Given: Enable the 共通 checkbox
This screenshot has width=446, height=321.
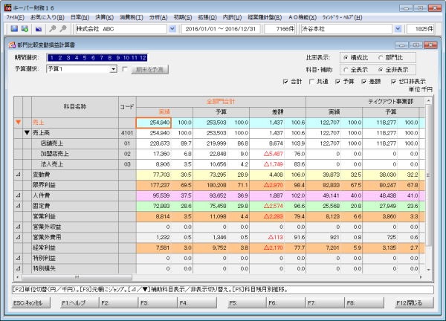Looking at the screenshot, I should click(x=311, y=82).
